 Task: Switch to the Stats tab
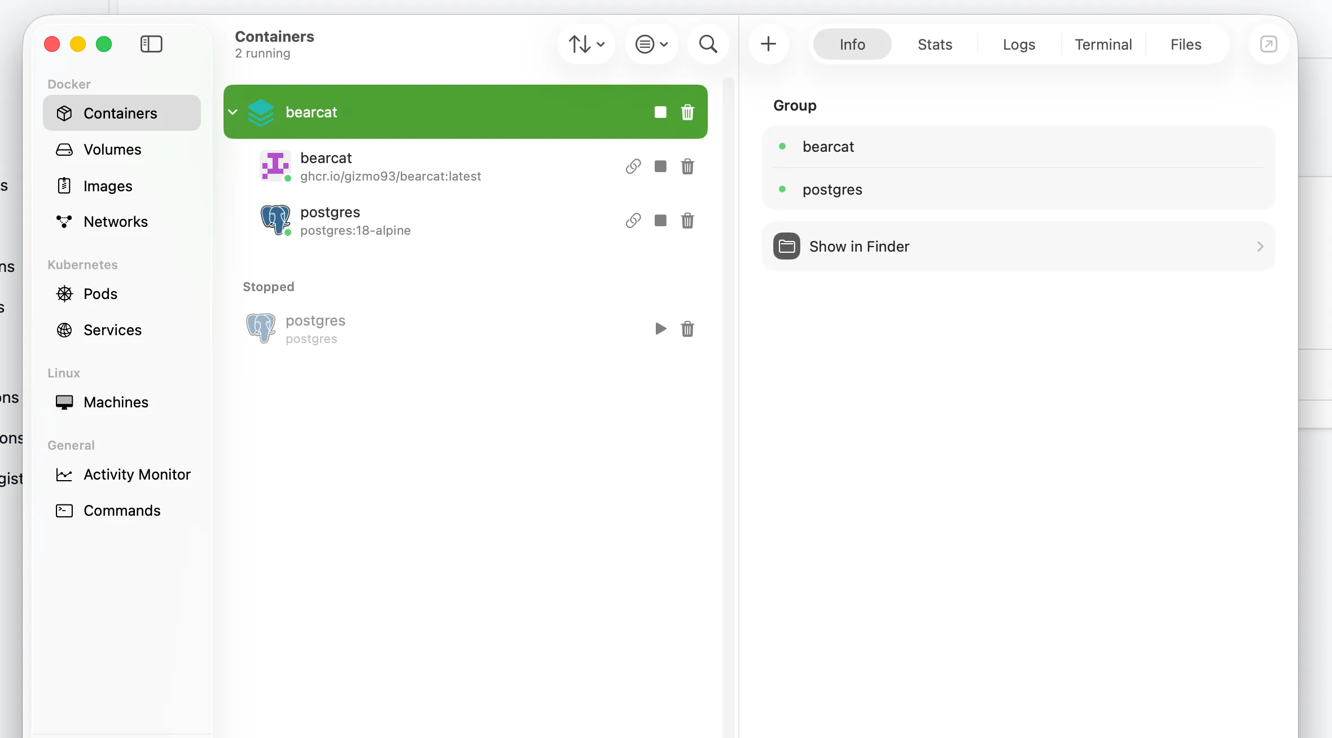click(935, 44)
